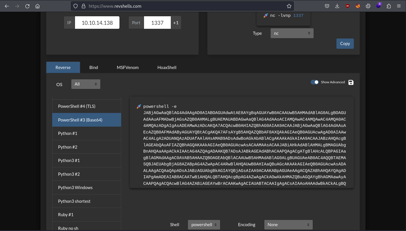This screenshot has height=231, width=406.
Task: Click the nc -lvnp 1337 listener command
Action: click(287, 15)
